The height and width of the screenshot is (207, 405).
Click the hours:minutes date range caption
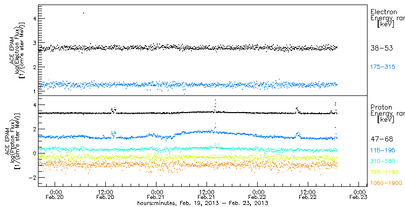coord(202,203)
